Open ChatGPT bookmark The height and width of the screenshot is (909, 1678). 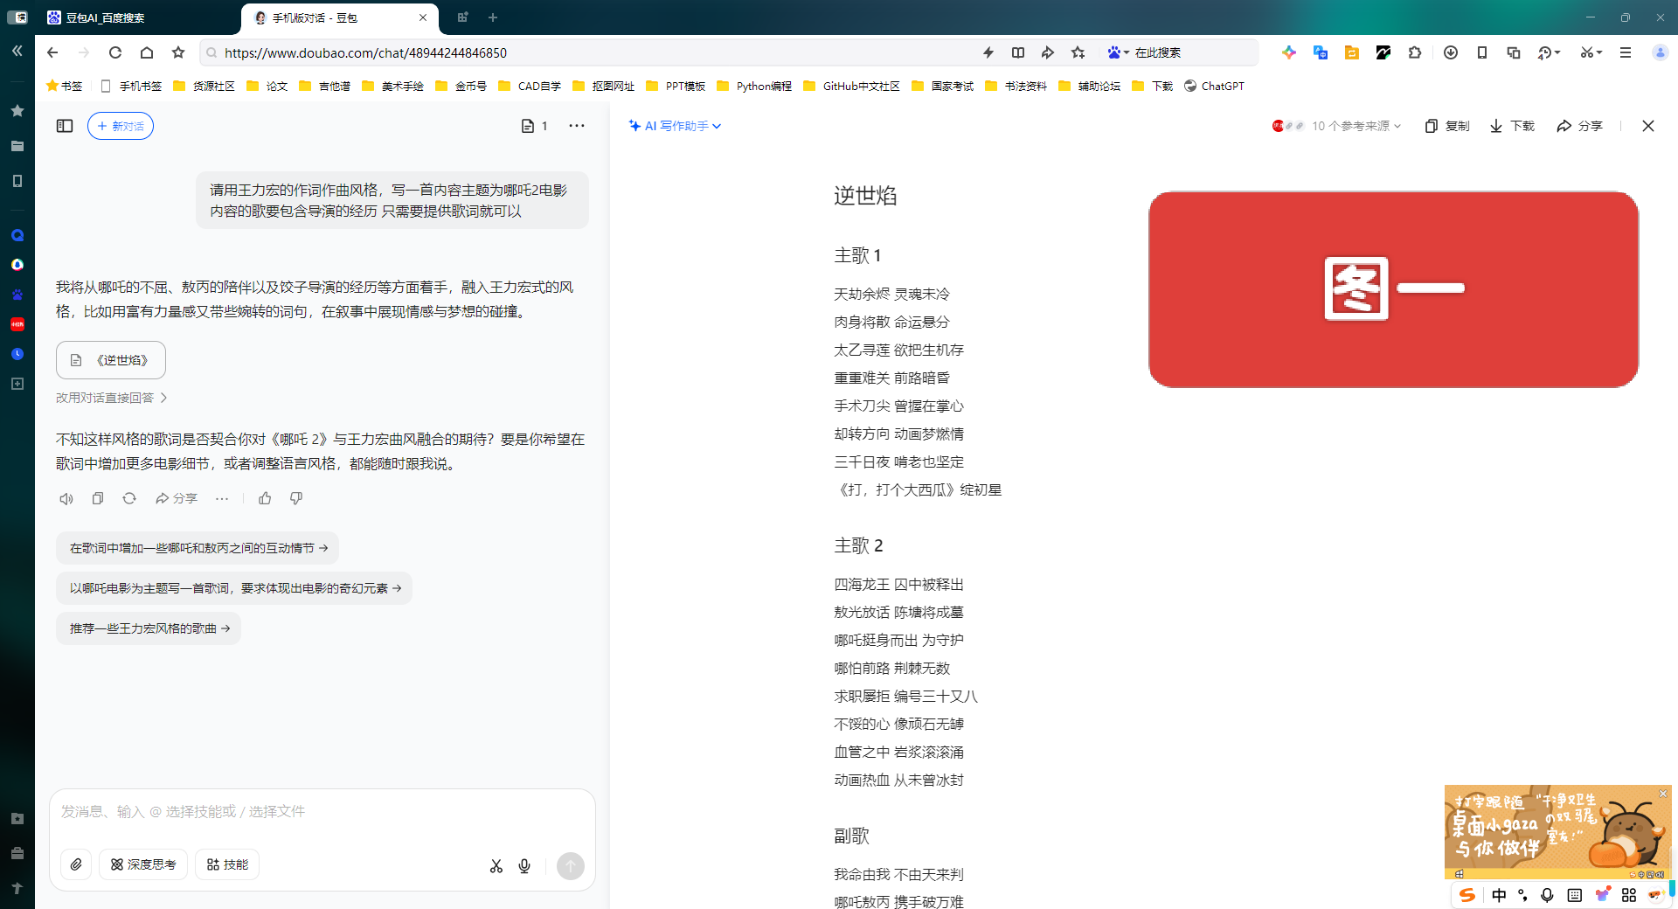click(1214, 86)
